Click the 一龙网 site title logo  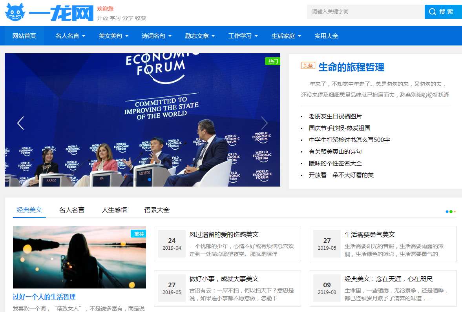click(61, 13)
